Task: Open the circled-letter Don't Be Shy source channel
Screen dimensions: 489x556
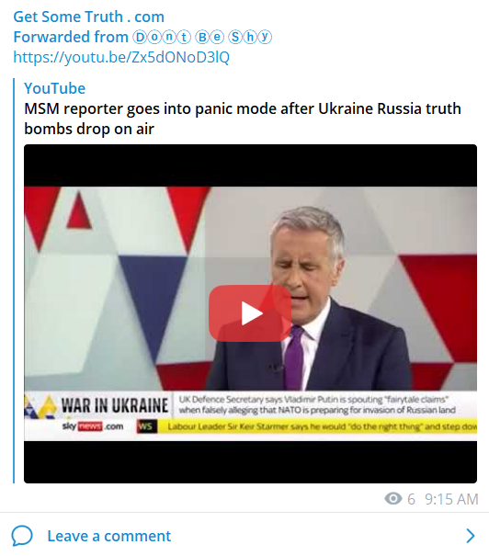Action: pos(202,37)
